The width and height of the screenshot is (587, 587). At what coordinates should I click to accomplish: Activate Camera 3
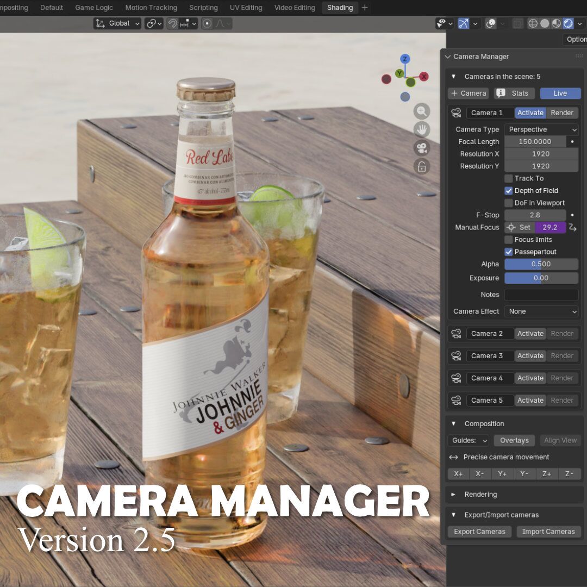(x=530, y=355)
